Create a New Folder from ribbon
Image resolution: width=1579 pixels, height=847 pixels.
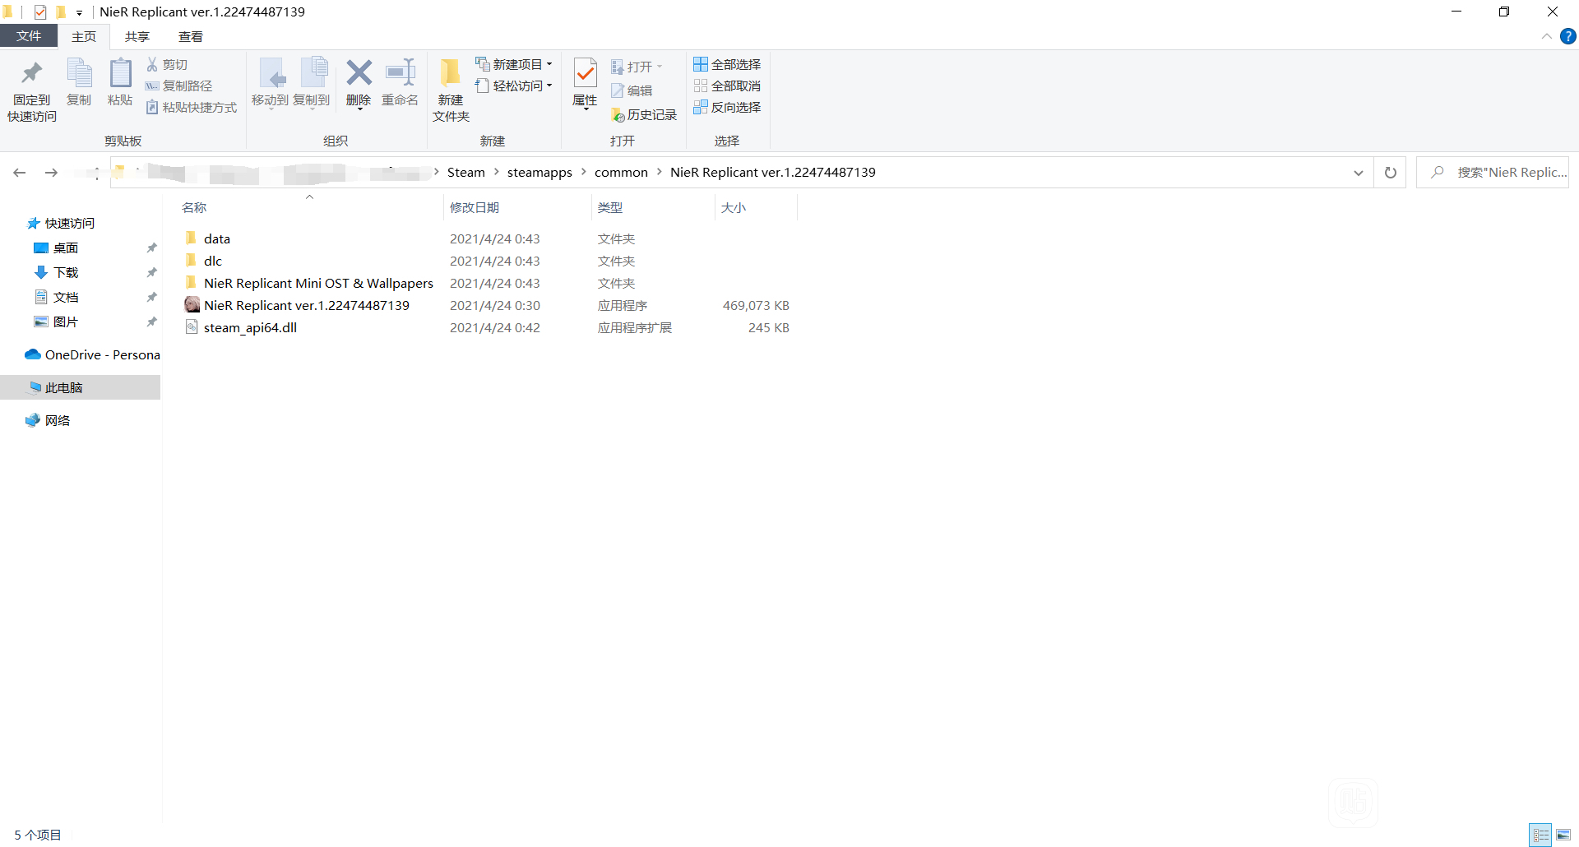(x=451, y=89)
